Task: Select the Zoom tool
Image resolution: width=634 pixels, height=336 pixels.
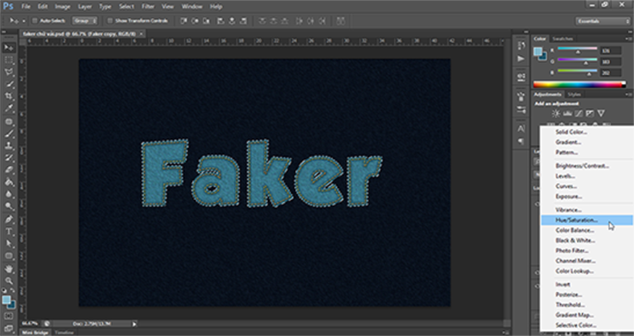Action: point(9,280)
